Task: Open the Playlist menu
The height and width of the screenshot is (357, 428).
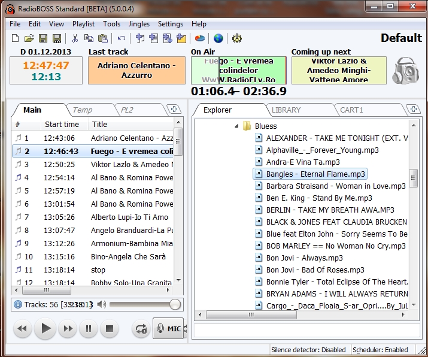Action: pos(83,24)
